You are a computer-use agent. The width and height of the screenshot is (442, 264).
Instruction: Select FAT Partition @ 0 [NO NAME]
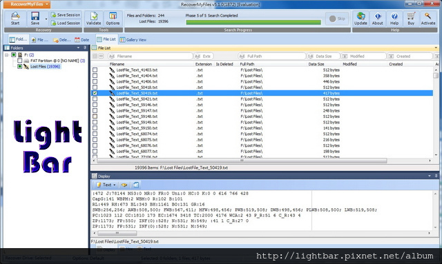[x=55, y=61]
